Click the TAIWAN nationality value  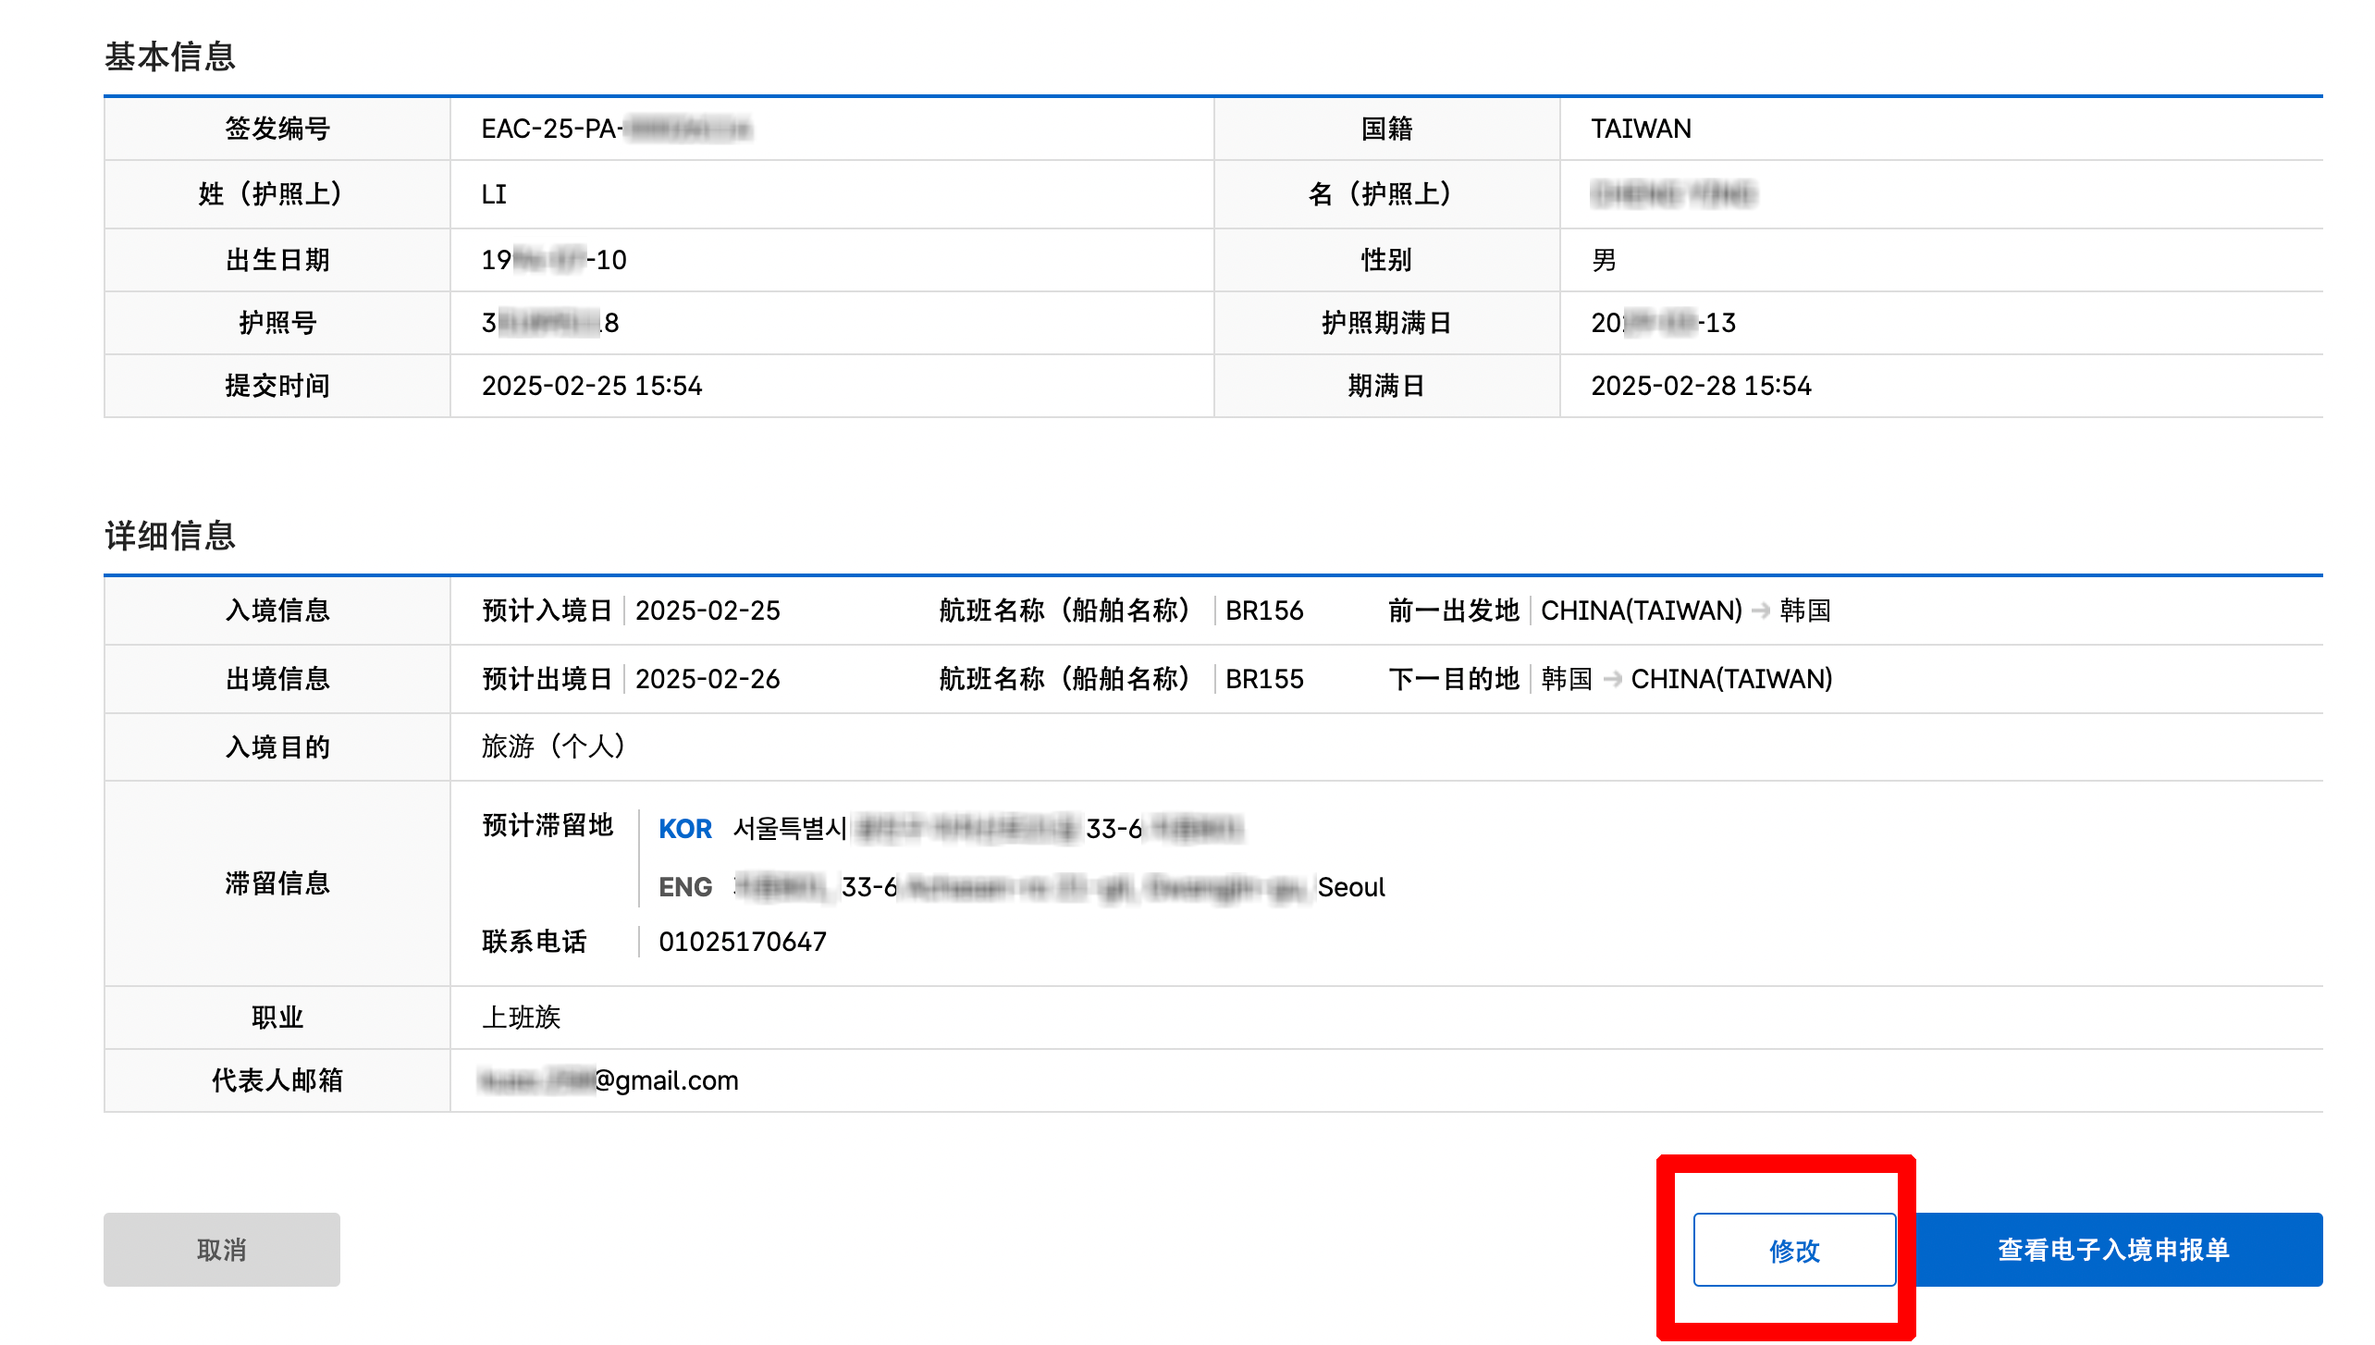click(1641, 129)
